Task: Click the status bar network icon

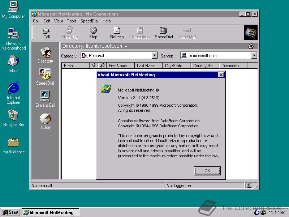Action: click(249, 186)
